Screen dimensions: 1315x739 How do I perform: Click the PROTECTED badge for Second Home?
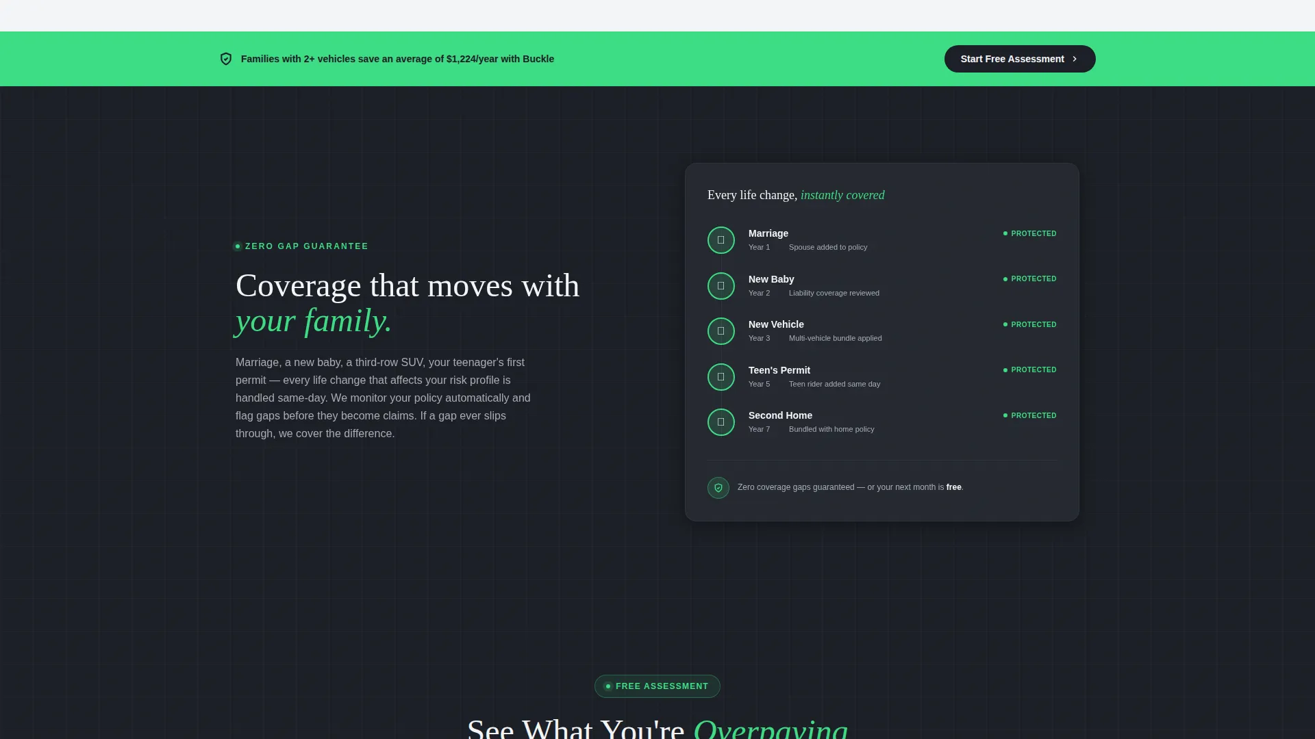click(x=1030, y=415)
